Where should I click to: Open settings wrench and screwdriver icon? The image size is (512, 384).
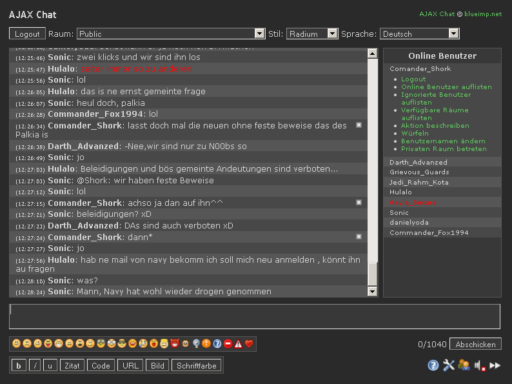(449, 365)
